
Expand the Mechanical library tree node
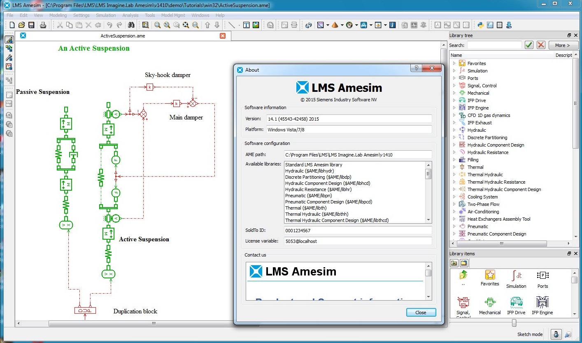[x=454, y=93]
